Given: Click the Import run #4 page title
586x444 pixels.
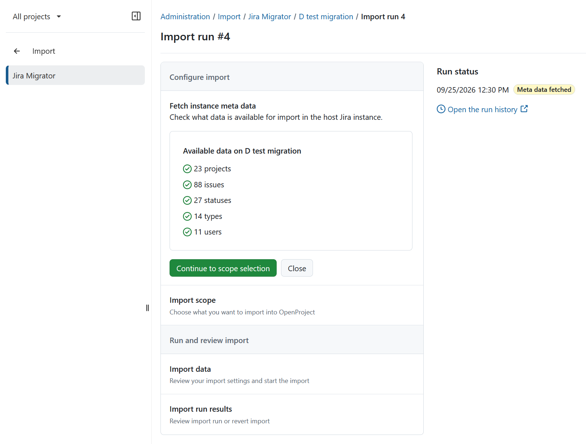Looking at the screenshot, I should tap(195, 37).
